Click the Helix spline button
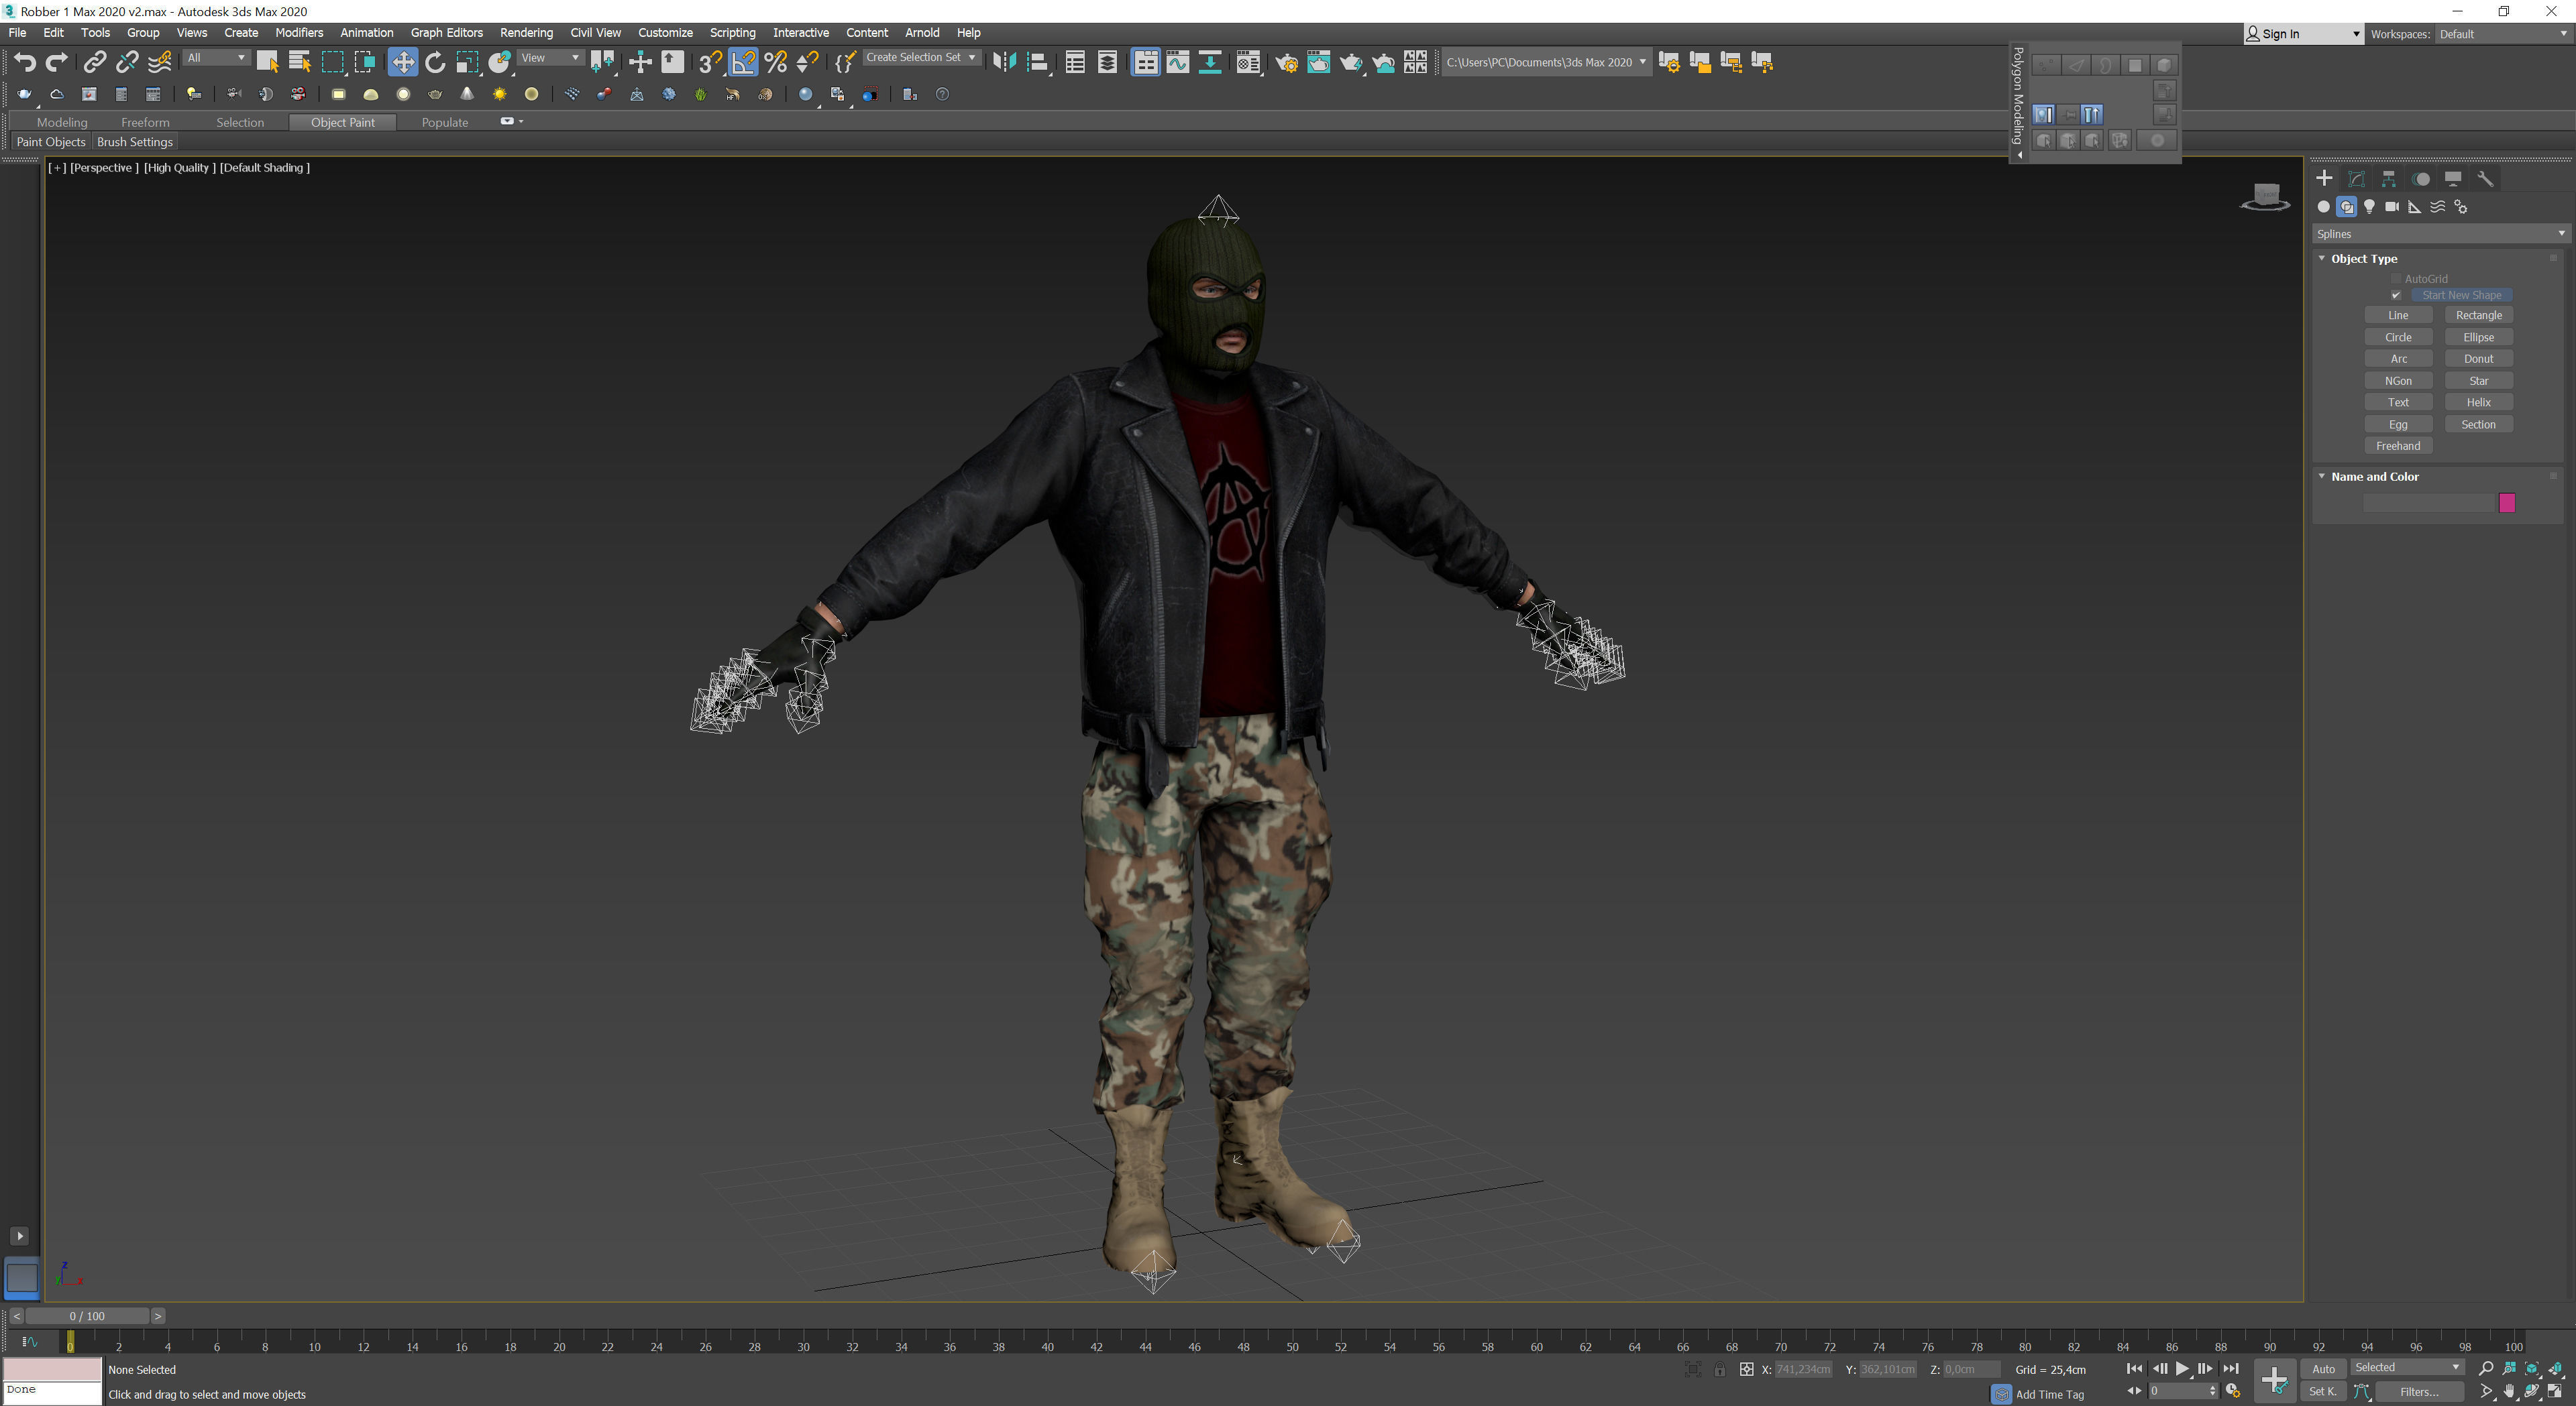This screenshot has height=1406, width=2576. 2478,403
